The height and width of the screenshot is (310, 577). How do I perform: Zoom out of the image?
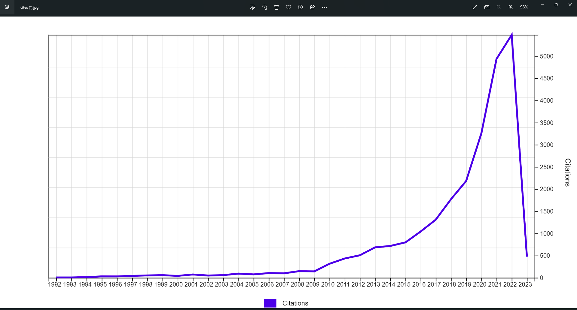pos(499,7)
